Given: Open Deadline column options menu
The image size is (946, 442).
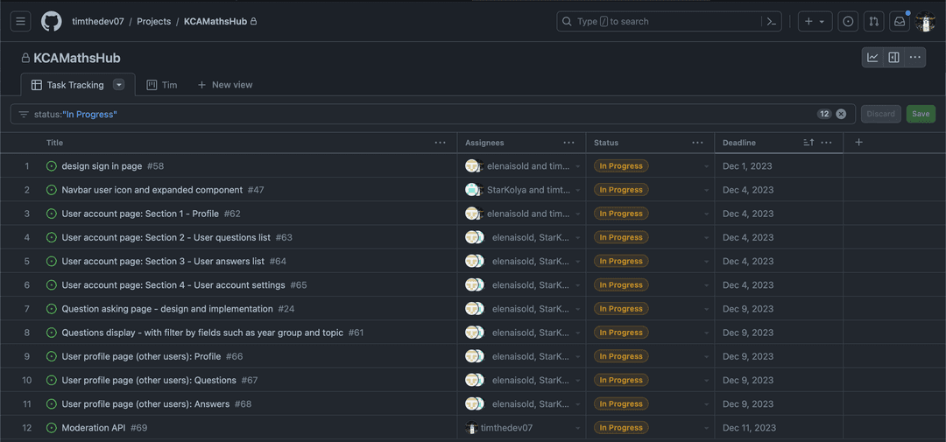Looking at the screenshot, I should coord(826,143).
